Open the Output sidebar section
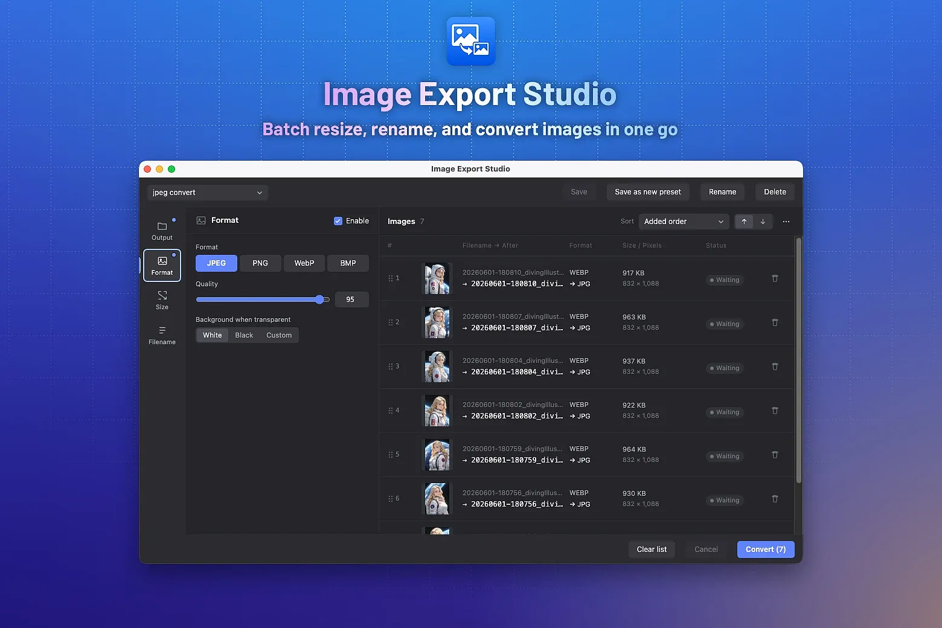This screenshot has width=942, height=628. 162,231
